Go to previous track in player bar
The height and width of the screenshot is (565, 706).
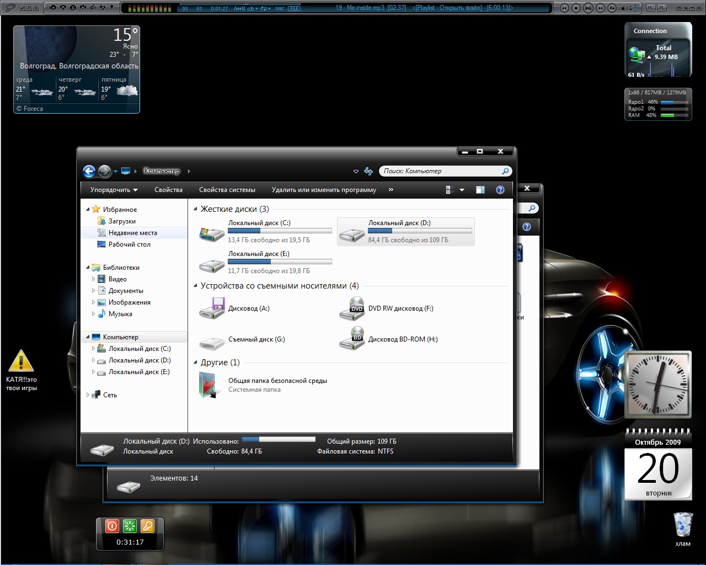(564, 8)
